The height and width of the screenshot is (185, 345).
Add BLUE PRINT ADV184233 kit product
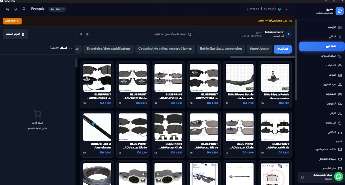coord(133,134)
